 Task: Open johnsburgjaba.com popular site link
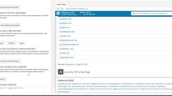click(64, 86)
